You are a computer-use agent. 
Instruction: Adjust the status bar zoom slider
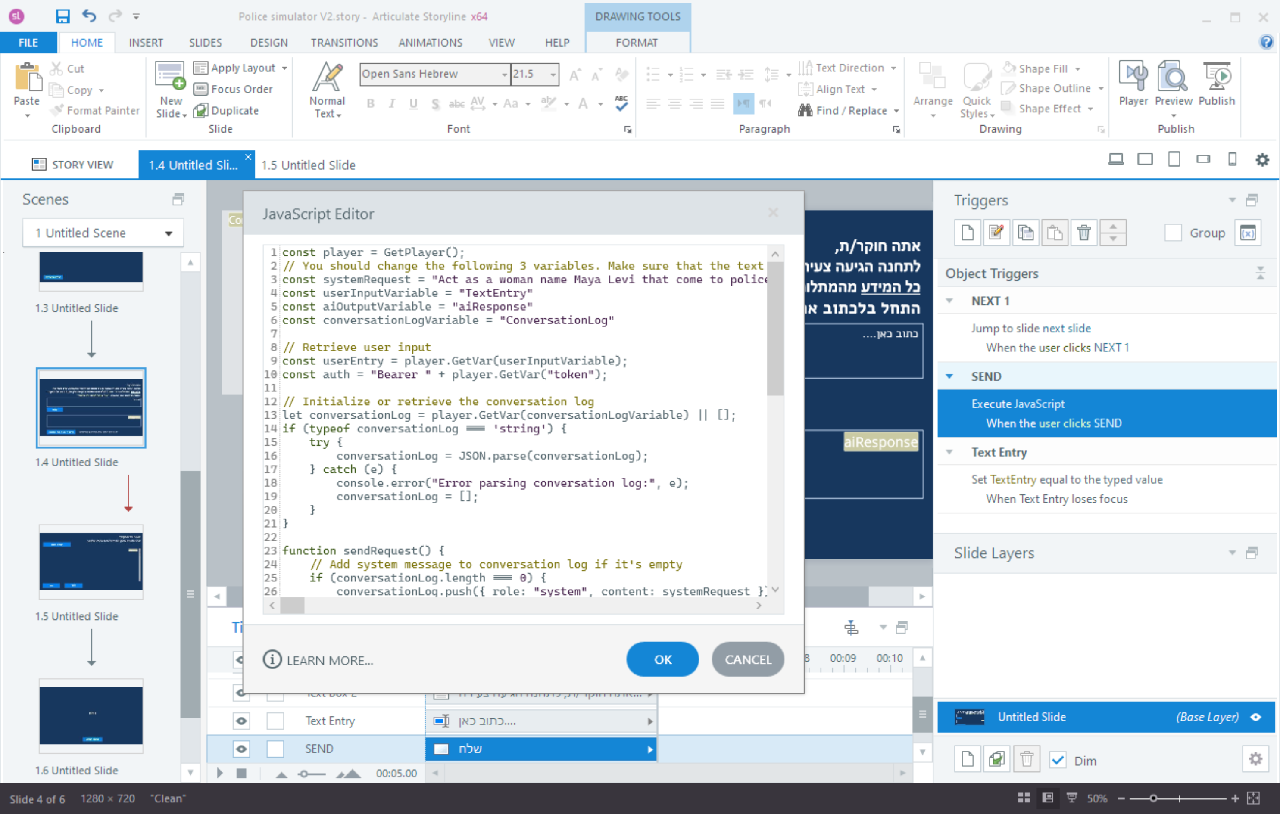[1152, 798]
